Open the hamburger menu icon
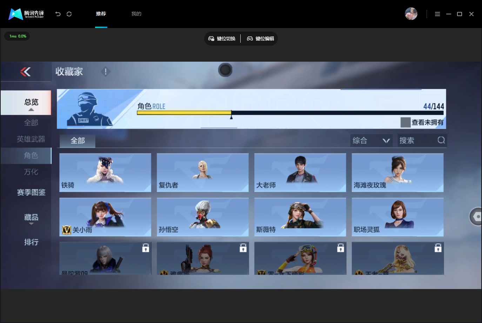482x323 pixels. click(x=437, y=14)
